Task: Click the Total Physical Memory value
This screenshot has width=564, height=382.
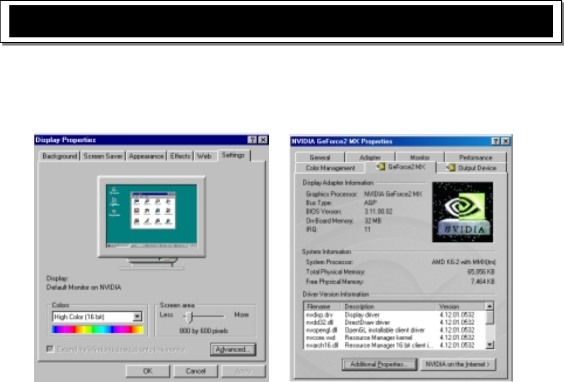Action: tap(481, 272)
